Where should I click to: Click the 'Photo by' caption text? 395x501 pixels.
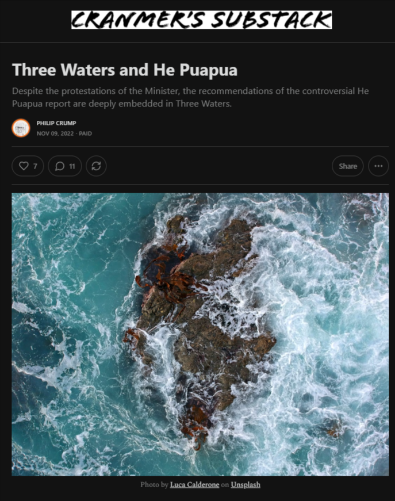click(x=154, y=484)
